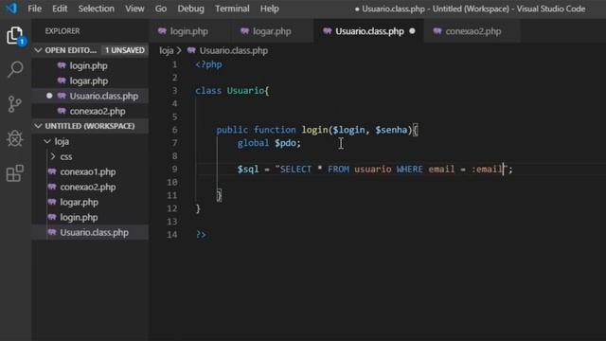Click the '$senha' parameter in code
The width and height of the screenshot is (606, 341).
point(391,130)
